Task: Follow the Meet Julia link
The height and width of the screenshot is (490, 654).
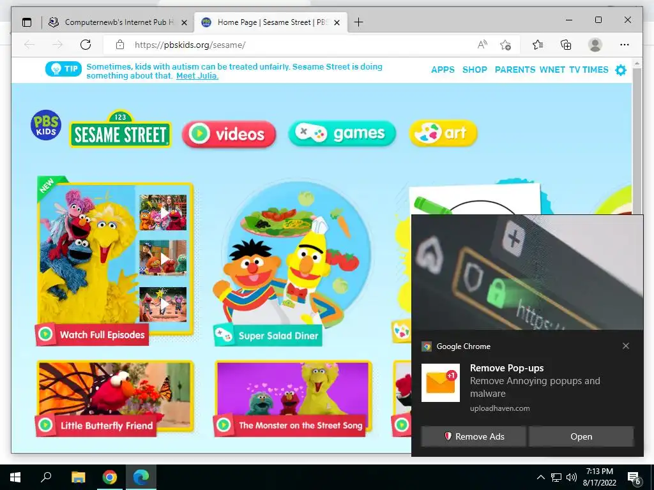Action: click(197, 76)
